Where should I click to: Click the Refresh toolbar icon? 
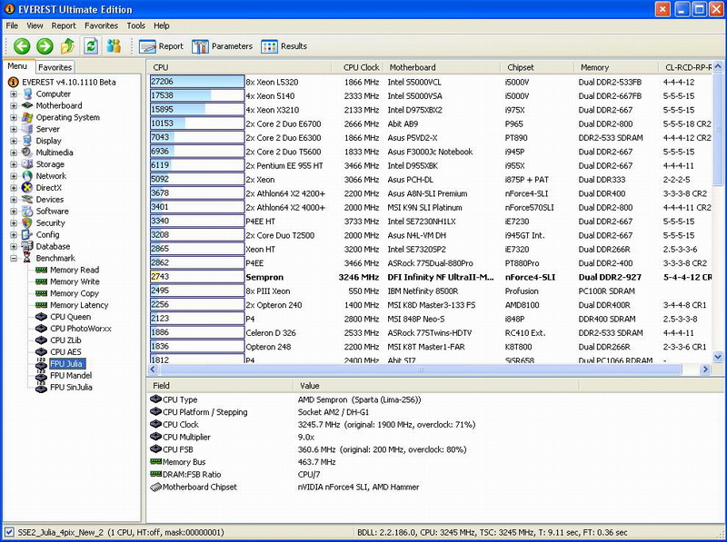91,46
